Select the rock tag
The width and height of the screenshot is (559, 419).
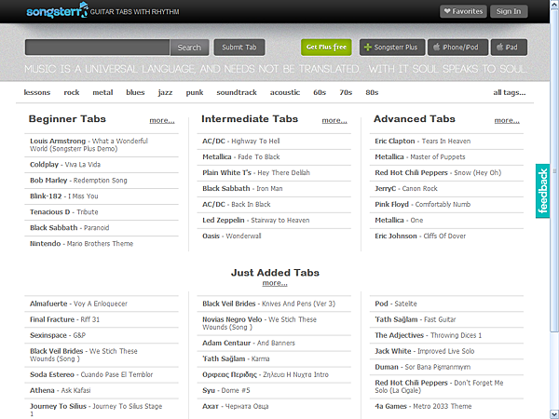[x=72, y=92]
